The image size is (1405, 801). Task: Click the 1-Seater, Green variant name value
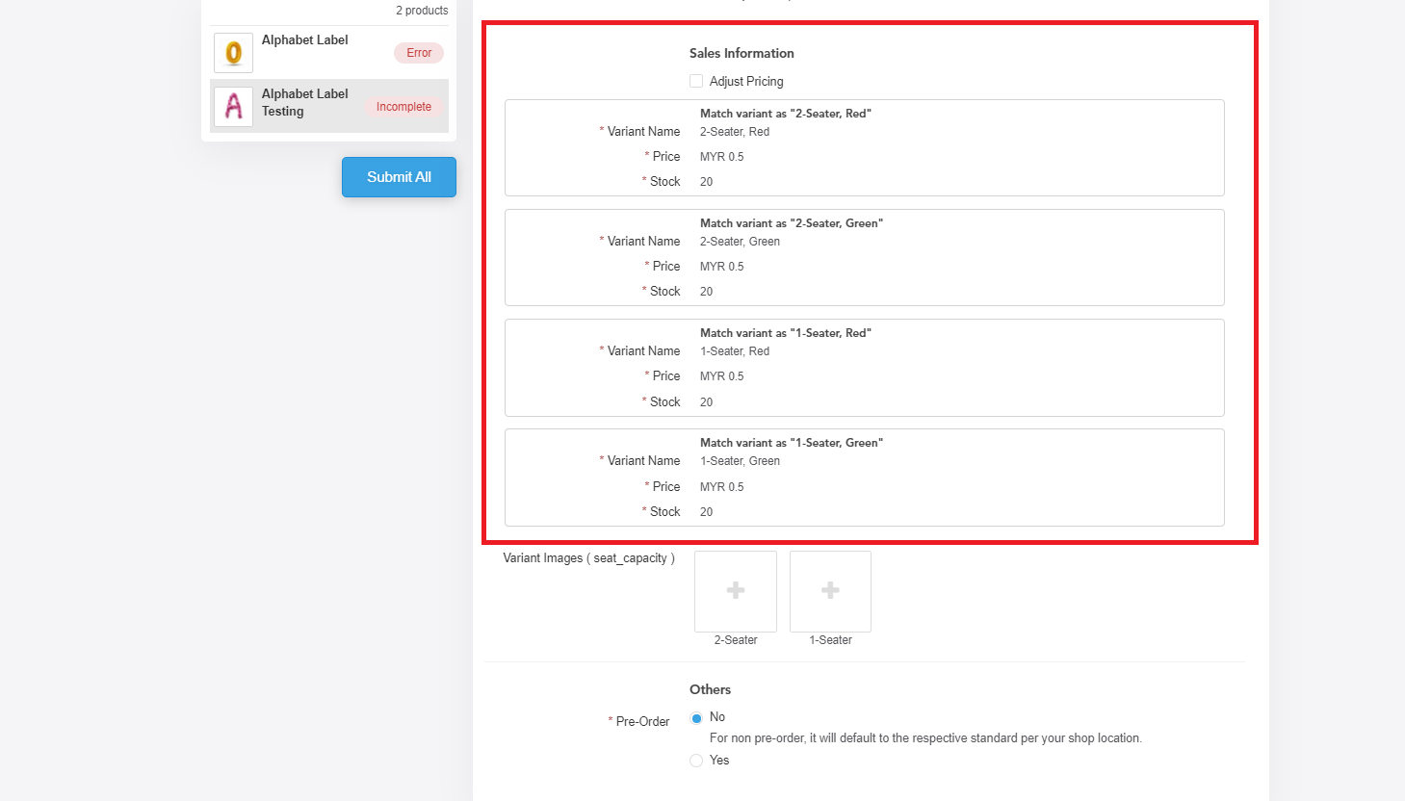click(x=740, y=461)
